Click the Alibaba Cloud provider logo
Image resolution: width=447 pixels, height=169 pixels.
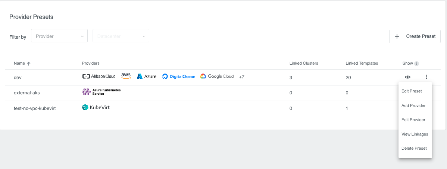(x=99, y=77)
